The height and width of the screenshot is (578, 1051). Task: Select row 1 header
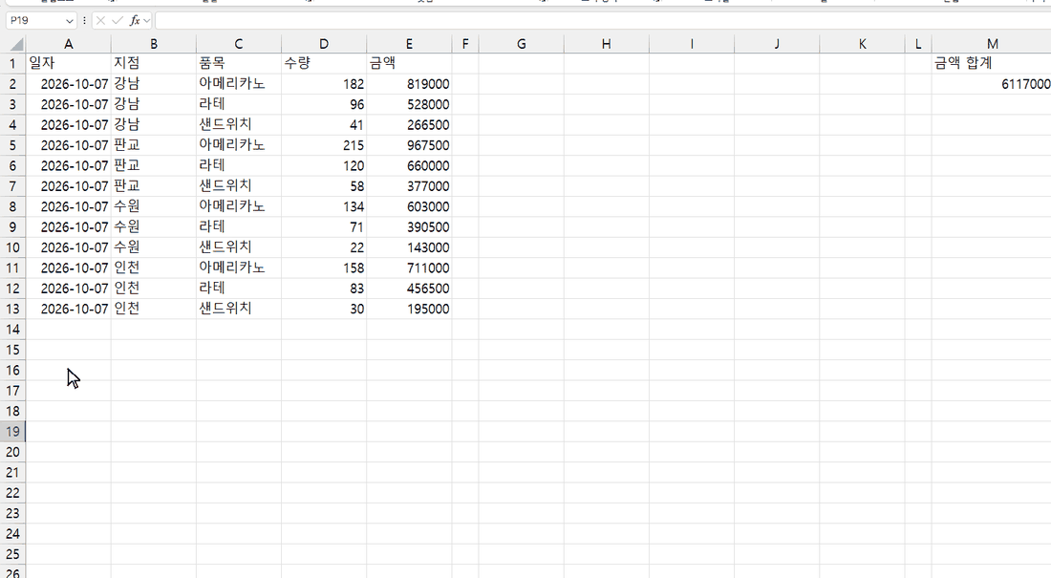pyautogui.click(x=12, y=64)
